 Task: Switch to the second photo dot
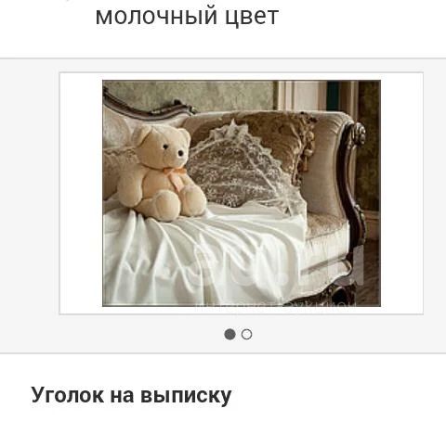(x=246, y=334)
